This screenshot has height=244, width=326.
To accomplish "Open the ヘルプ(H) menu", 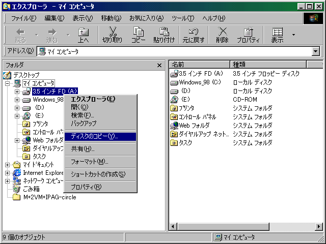I will click(x=214, y=18).
